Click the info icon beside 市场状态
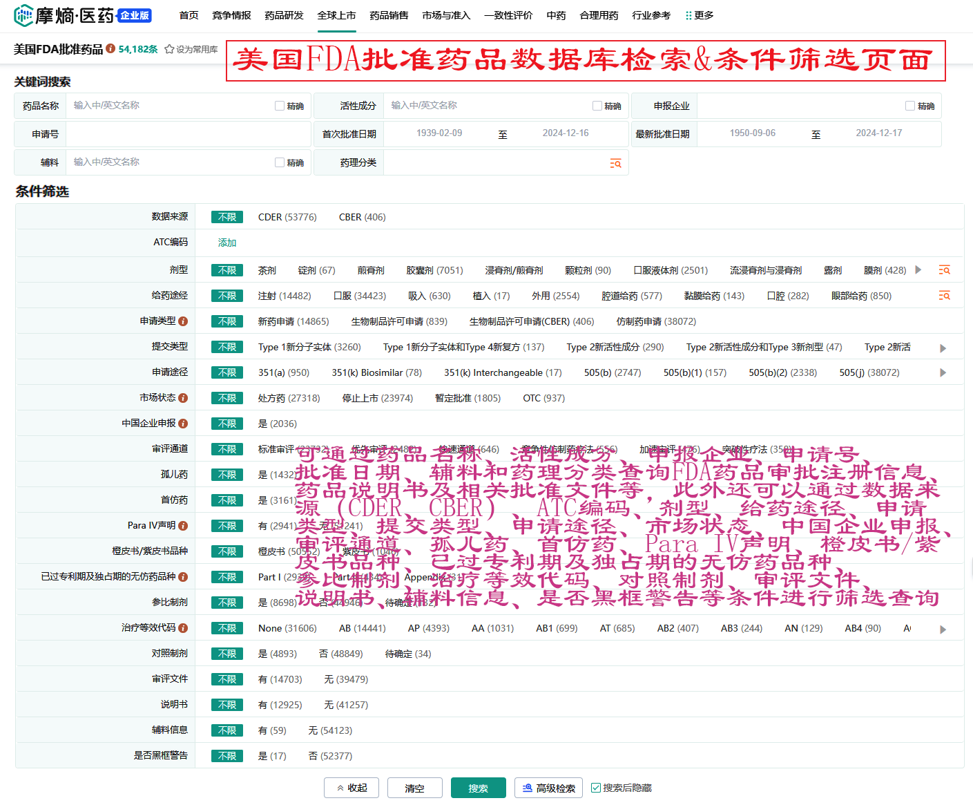The height and width of the screenshot is (805, 973). click(x=183, y=398)
